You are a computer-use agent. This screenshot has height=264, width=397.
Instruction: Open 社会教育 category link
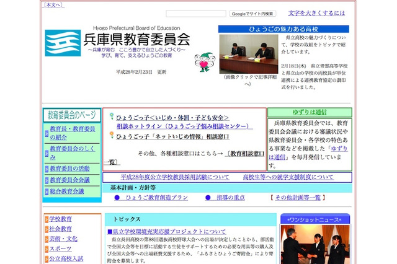[61, 229]
